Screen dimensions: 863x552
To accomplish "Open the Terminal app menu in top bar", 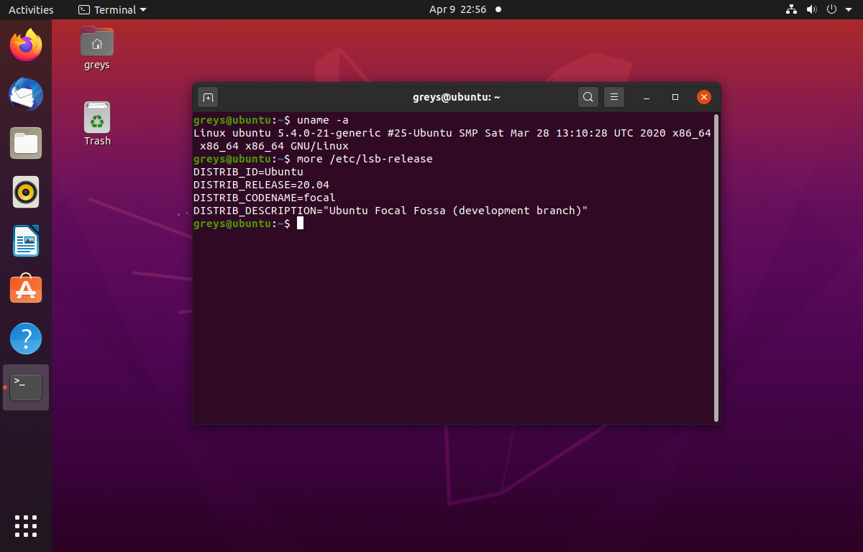I will point(112,9).
